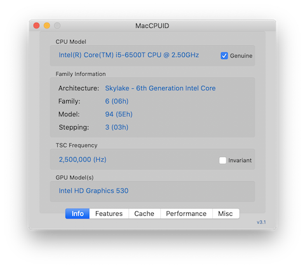Click the Intel HD Graphics 530 text
Viewport: 305px width, 268px height.
click(93, 191)
